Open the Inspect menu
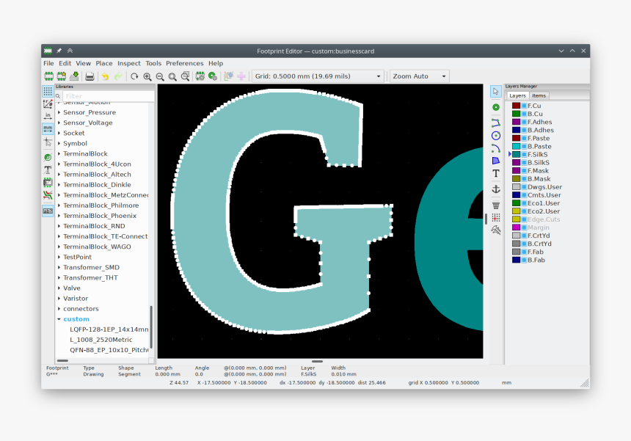Viewport: 631px width, 441px height. 129,63
